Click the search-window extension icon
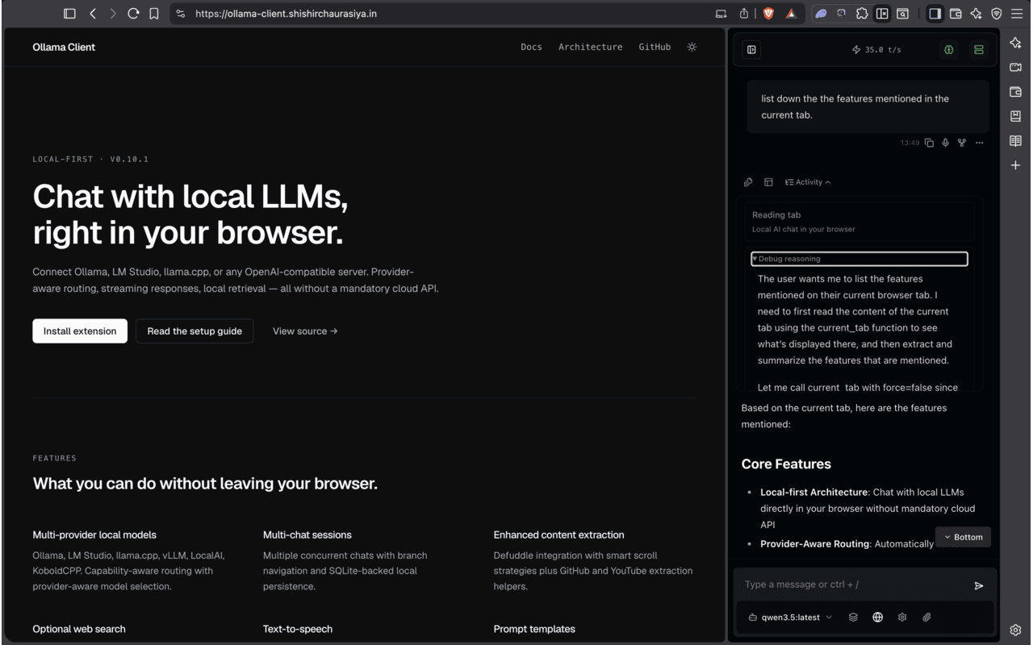The height and width of the screenshot is (645, 1033). tap(902, 14)
